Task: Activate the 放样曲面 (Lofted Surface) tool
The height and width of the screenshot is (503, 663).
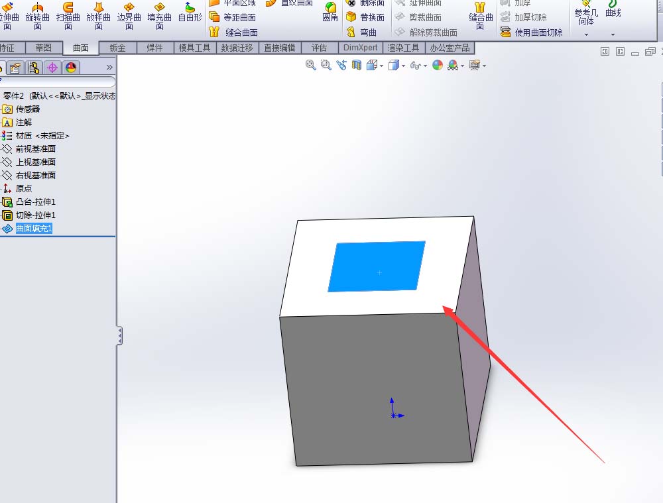Action: (98, 17)
